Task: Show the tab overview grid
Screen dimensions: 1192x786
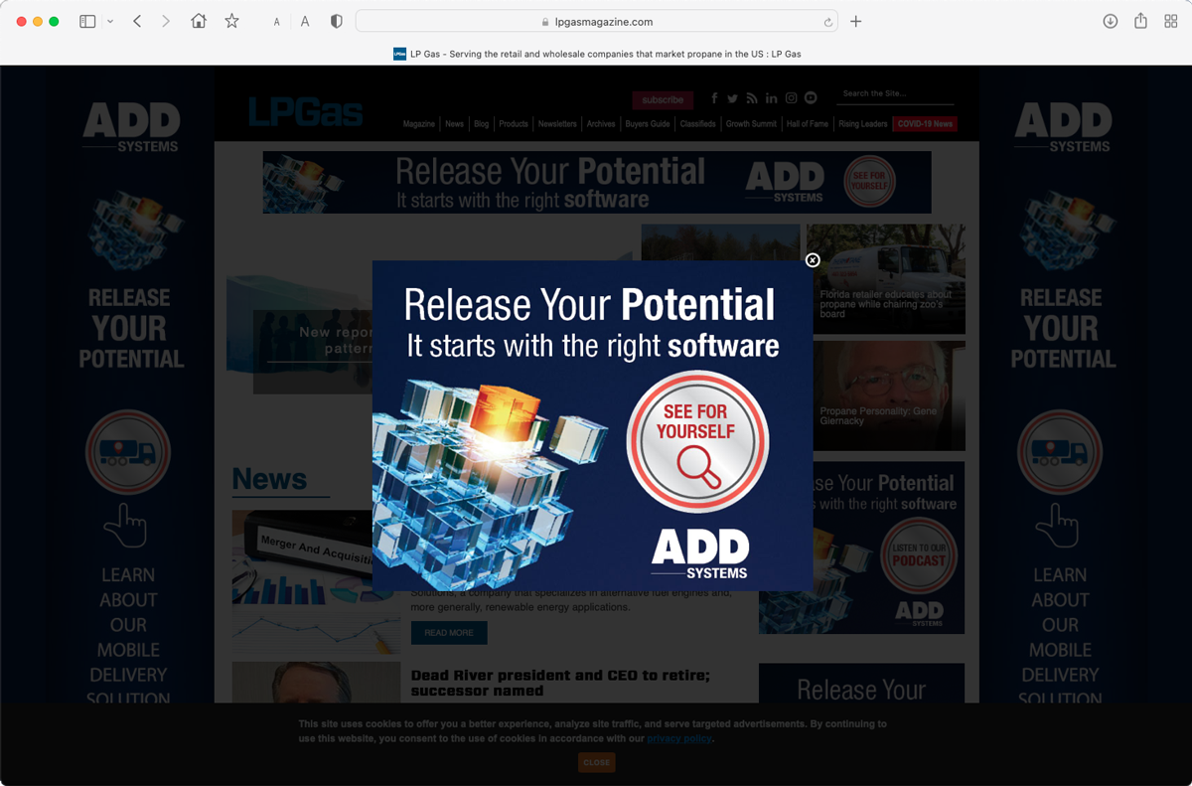Action: (1171, 22)
